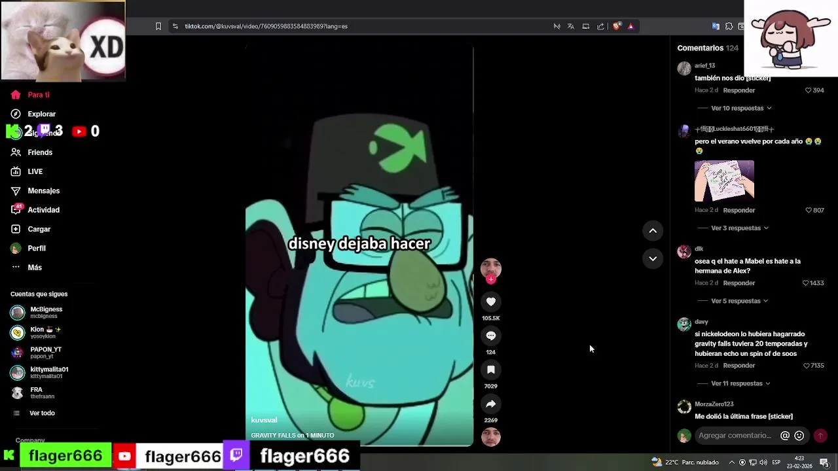Click the share page icon in address bar
The image size is (838, 471).
(x=600, y=26)
